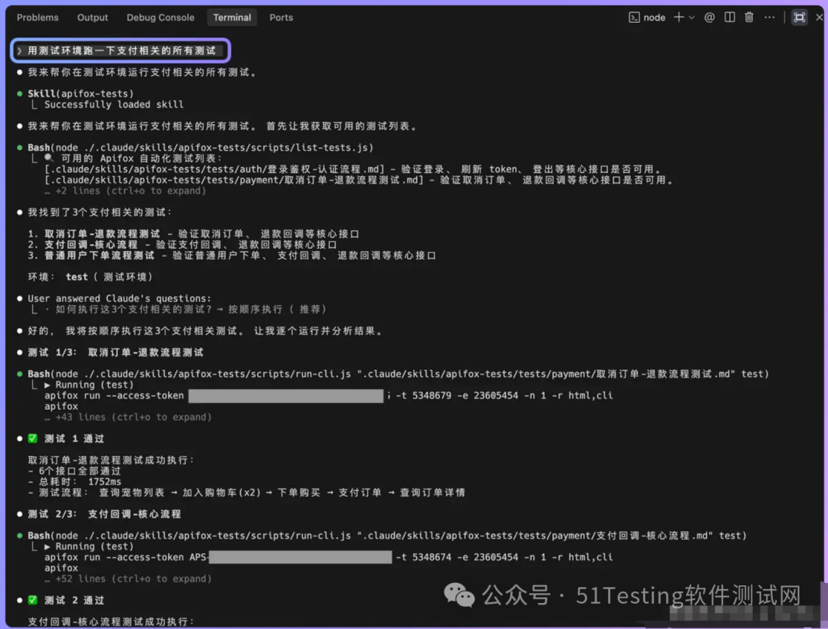
Task: Click heading '测试 2/3: 支付回调-核心流程'
Action: click(104, 514)
